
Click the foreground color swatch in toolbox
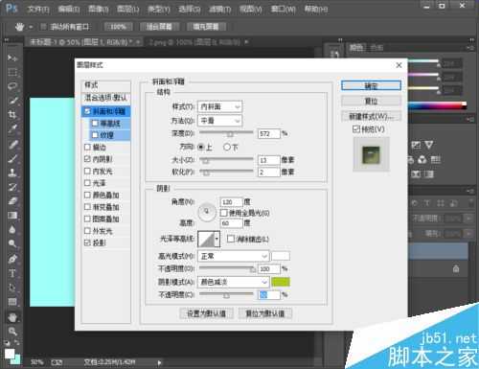(x=10, y=354)
